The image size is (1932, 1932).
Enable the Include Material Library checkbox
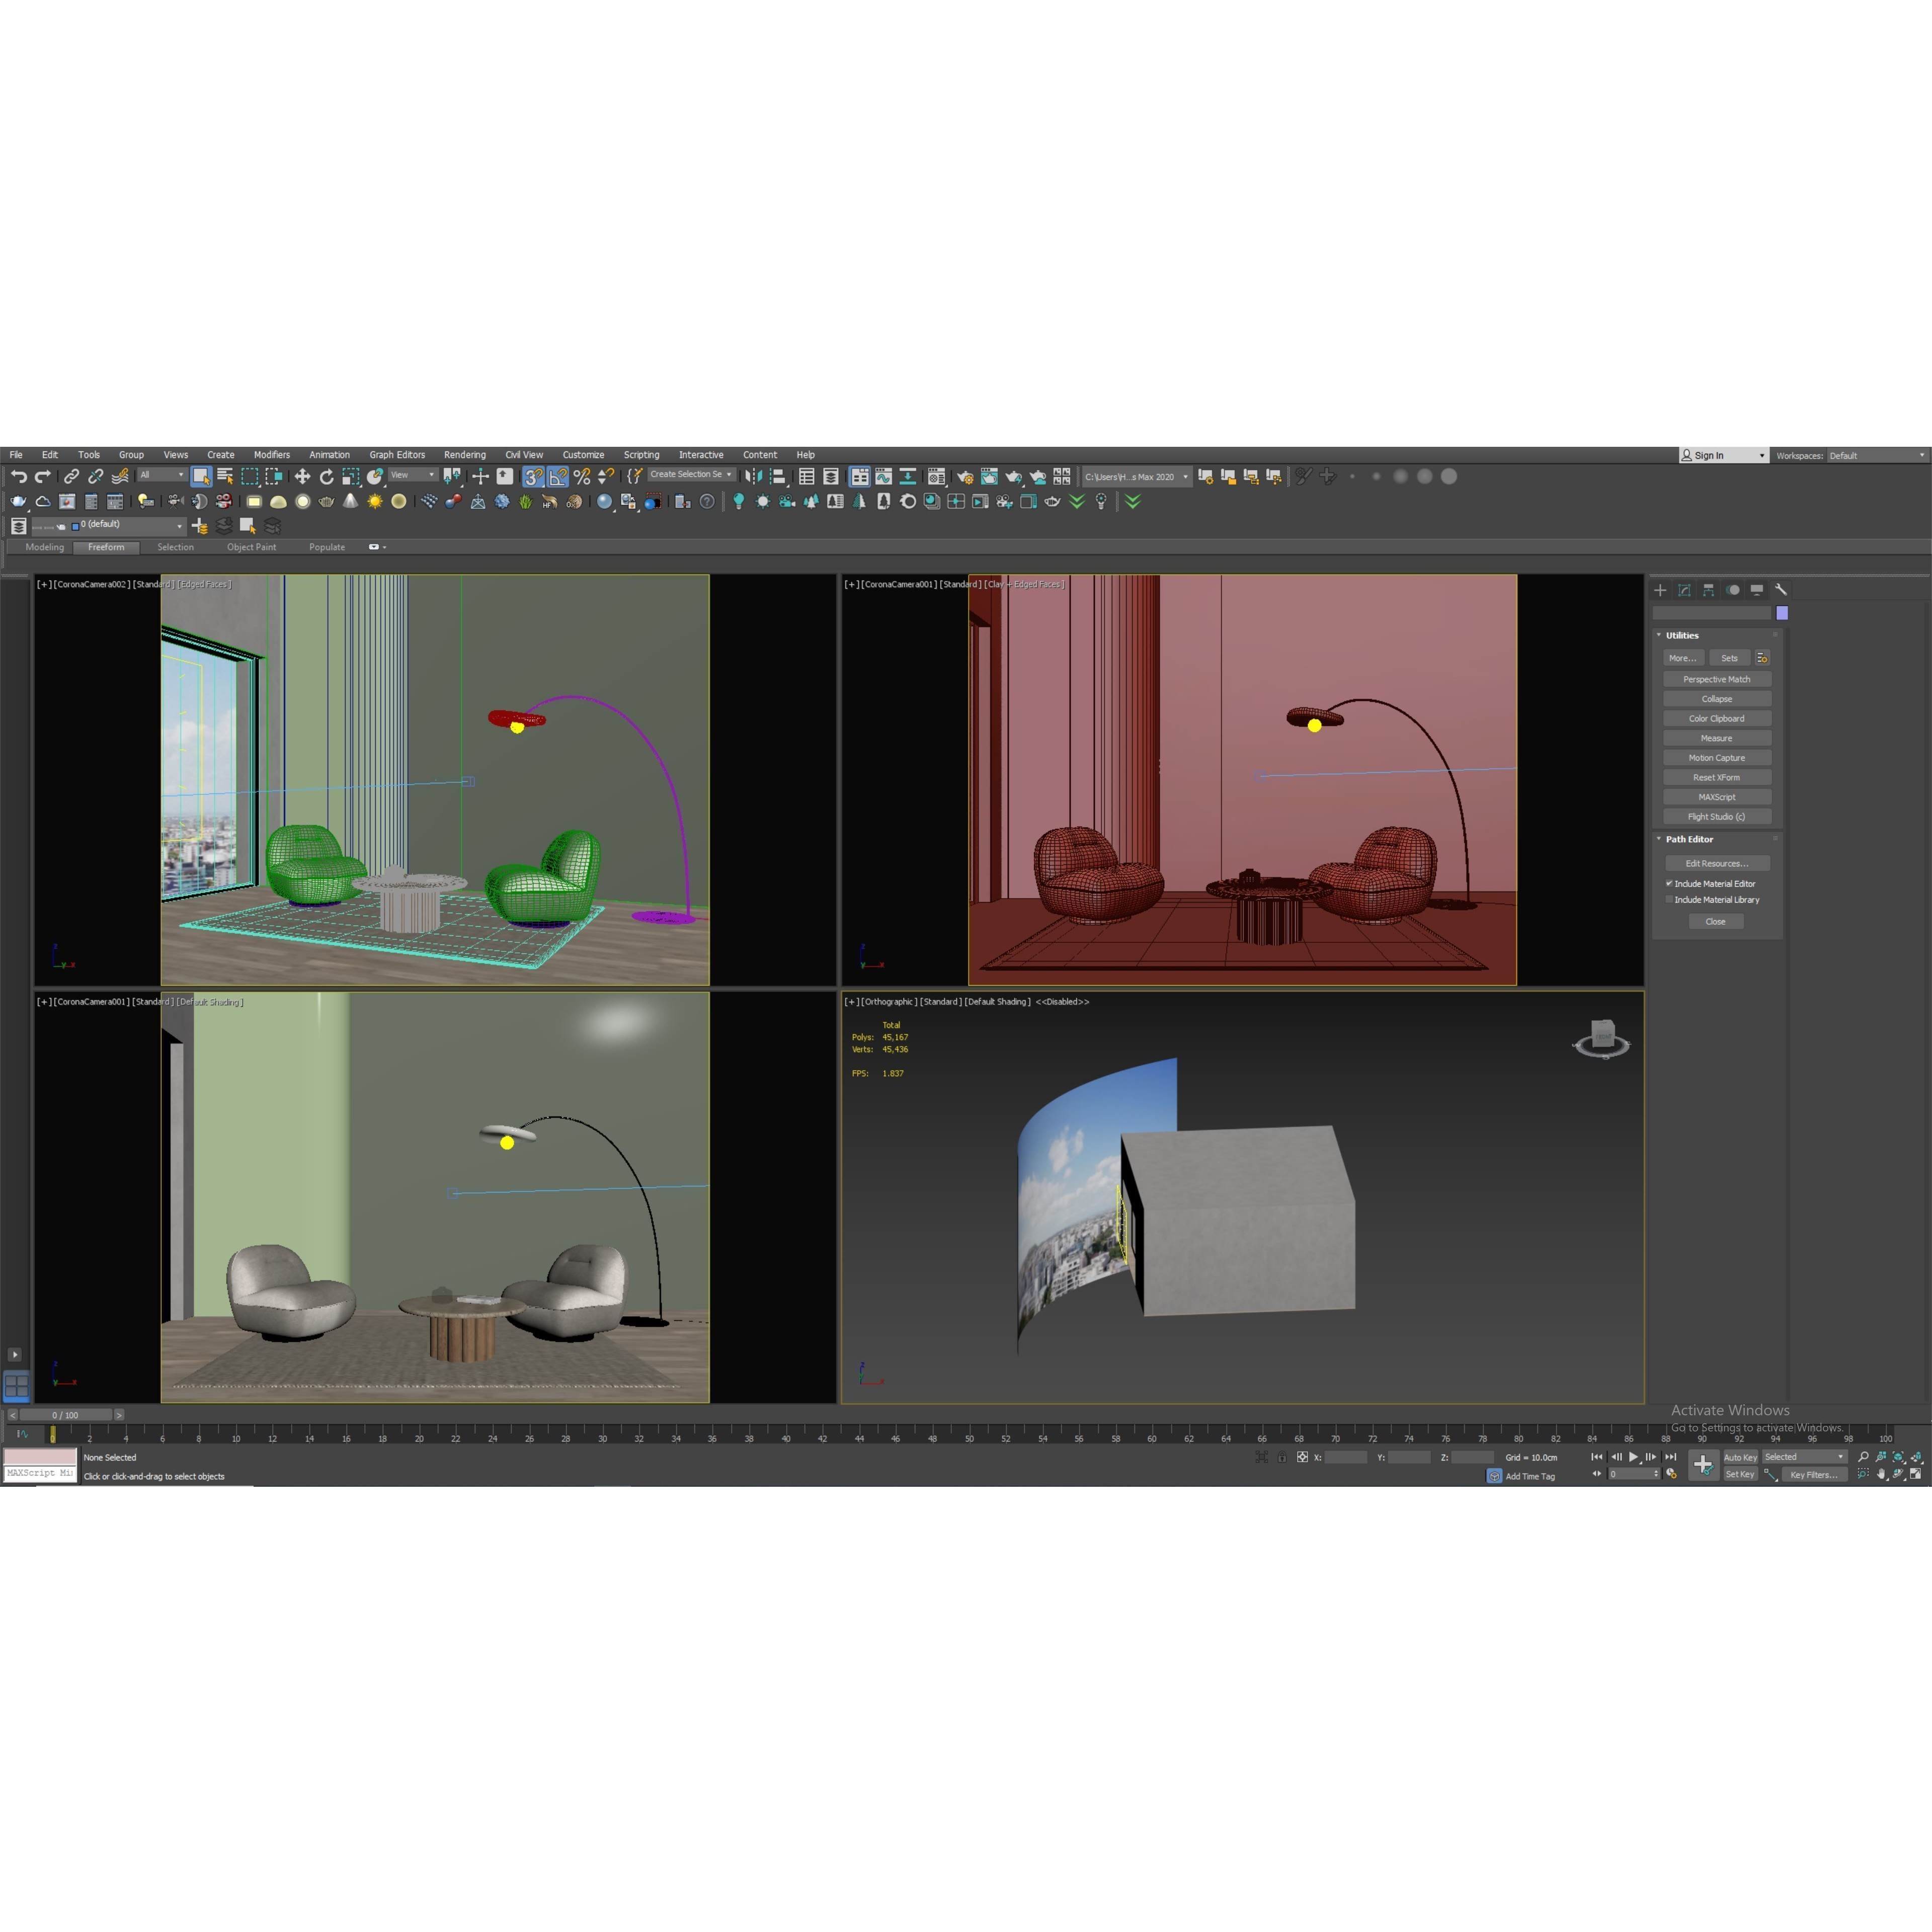(x=1669, y=899)
